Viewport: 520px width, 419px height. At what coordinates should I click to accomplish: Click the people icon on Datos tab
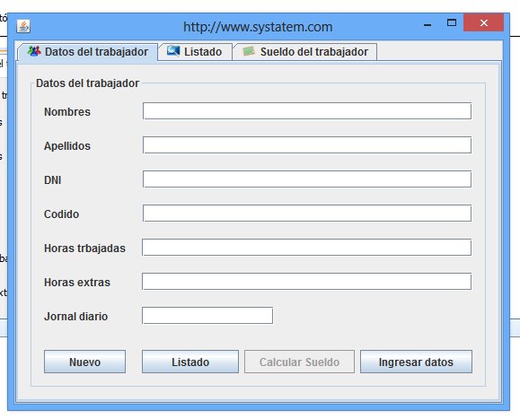(x=34, y=51)
